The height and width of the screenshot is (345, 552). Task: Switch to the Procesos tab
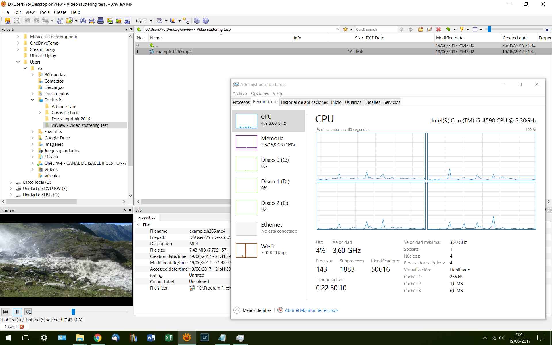[x=241, y=102]
